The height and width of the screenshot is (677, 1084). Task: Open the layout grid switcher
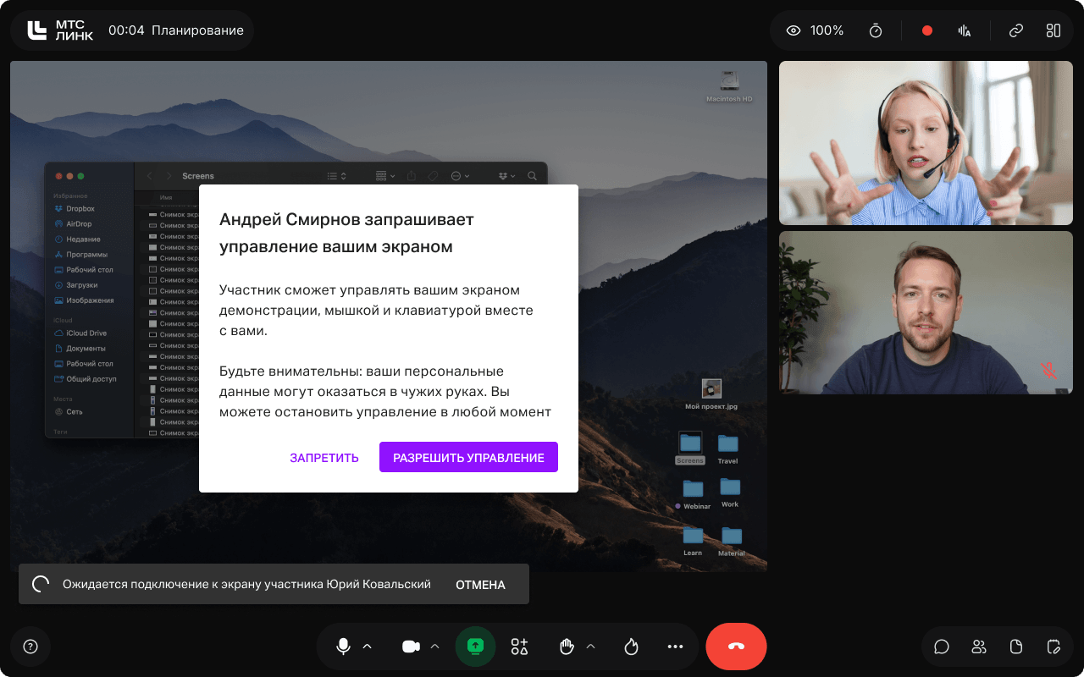1054,30
